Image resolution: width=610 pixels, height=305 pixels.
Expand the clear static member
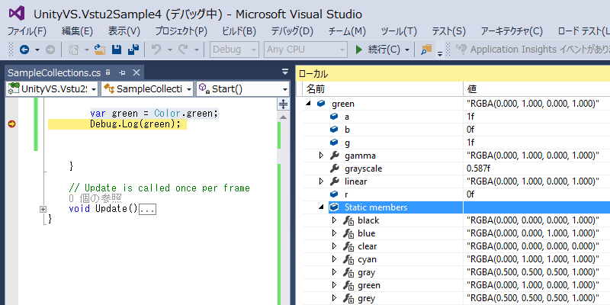[334, 246]
